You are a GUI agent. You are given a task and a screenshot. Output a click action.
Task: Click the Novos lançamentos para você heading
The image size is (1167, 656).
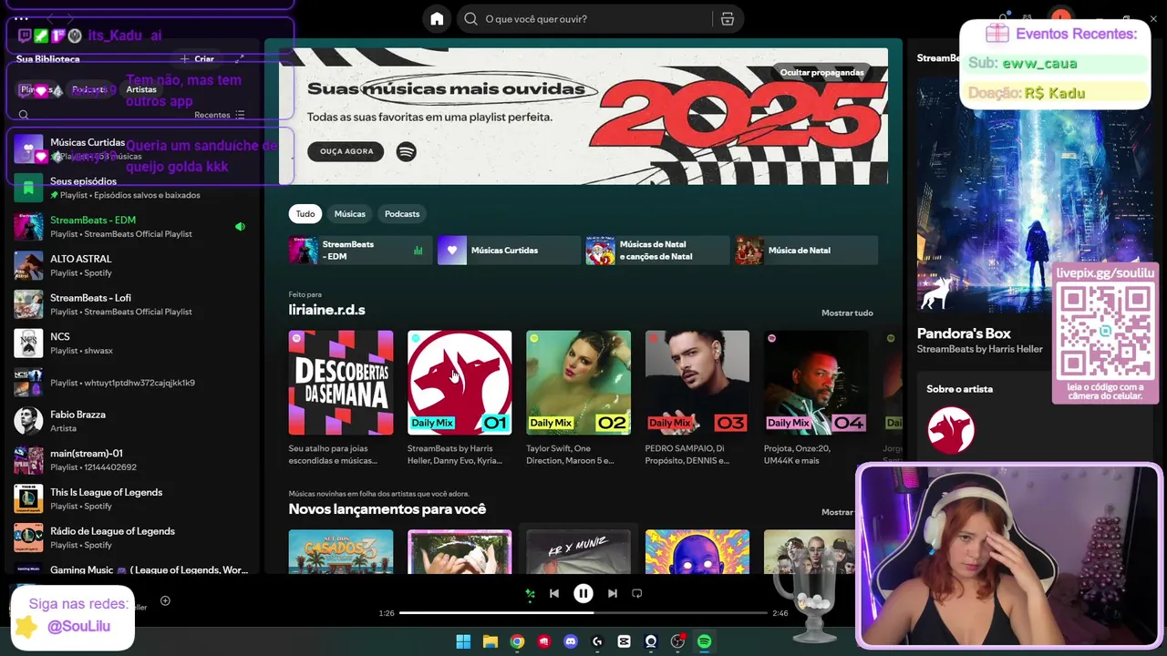click(387, 509)
